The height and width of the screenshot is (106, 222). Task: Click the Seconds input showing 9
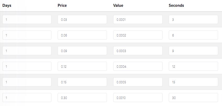193,51
